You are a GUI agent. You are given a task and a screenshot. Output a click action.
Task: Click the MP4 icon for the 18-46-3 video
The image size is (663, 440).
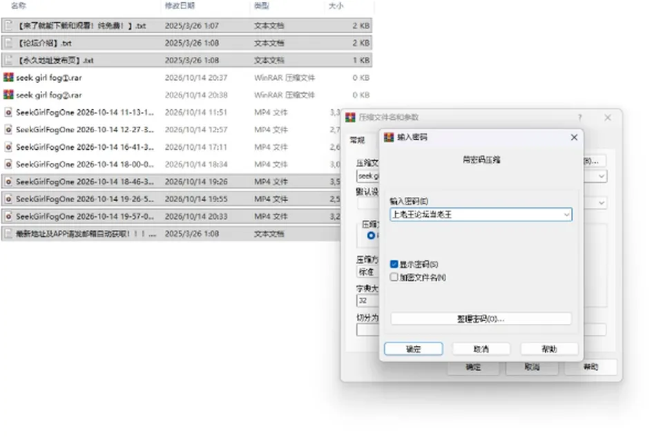coord(8,182)
